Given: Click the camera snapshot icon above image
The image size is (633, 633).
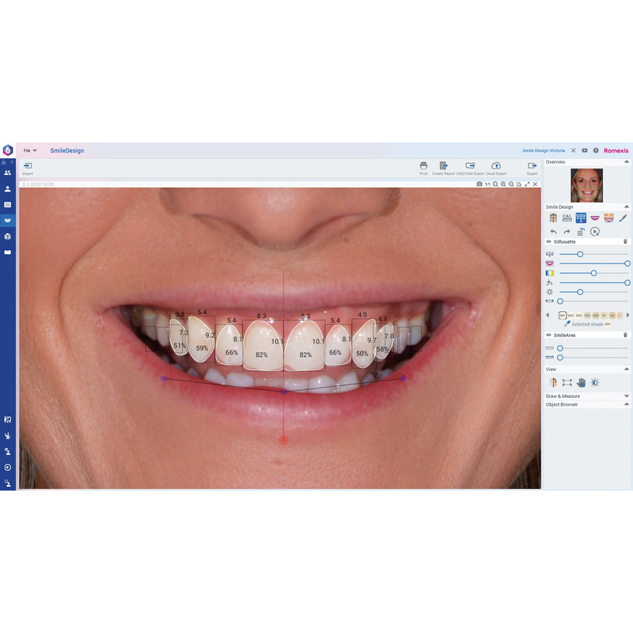Looking at the screenshot, I should pyautogui.click(x=479, y=184).
